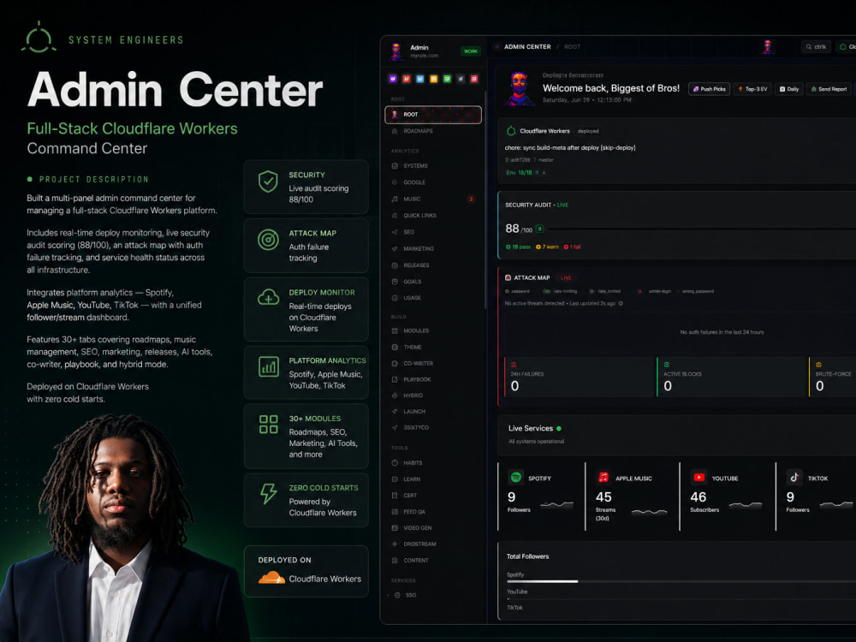The width and height of the screenshot is (856, 642).
Task: Click the green square icon in sidebar shortcut row
Action: 447,79
